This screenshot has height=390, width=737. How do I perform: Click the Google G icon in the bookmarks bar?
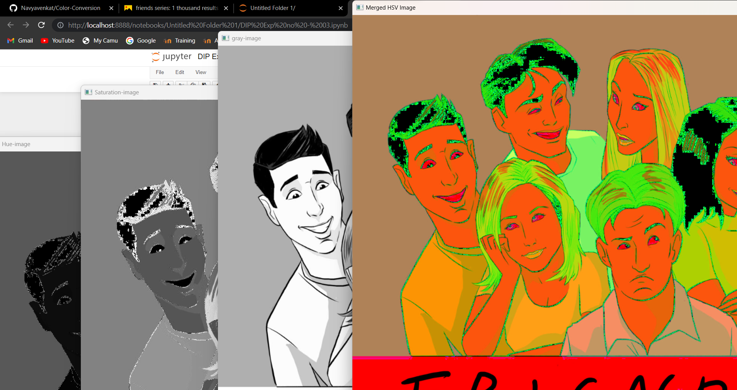[130, 41]
